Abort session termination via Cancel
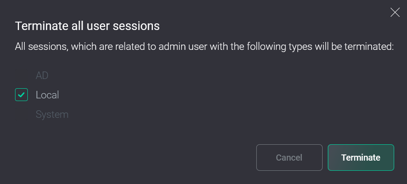Viewport: 407px width, 184px height. (289, 158)
